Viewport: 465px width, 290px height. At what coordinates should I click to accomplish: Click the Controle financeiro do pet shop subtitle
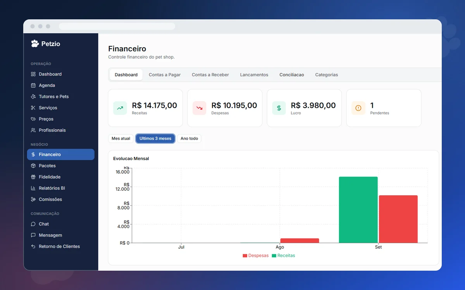tap(141, 57)
